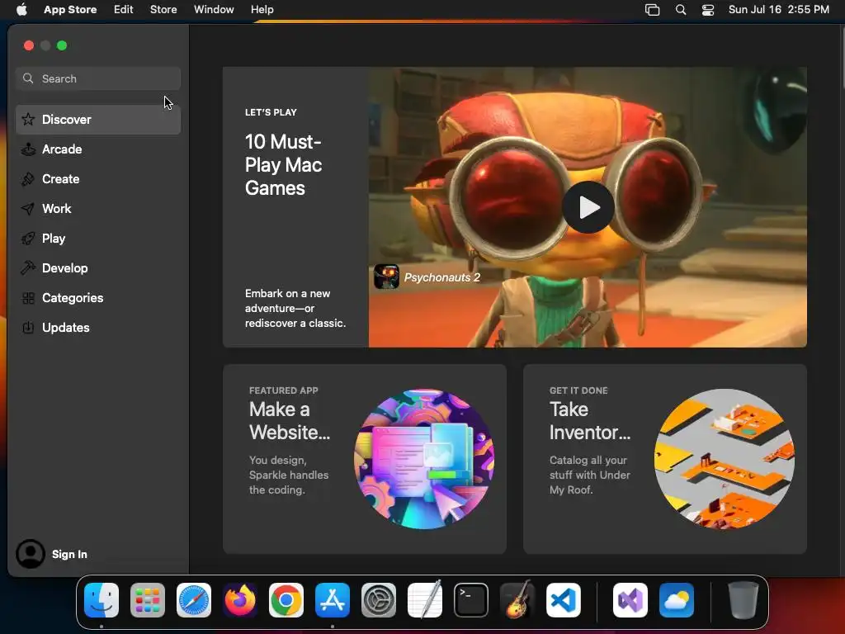Click the App Store icon in Dock
Screen dimensions: 845x634
[x=333, y=599]
